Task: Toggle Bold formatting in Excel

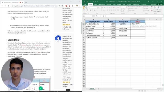Action: coord(90,10)
